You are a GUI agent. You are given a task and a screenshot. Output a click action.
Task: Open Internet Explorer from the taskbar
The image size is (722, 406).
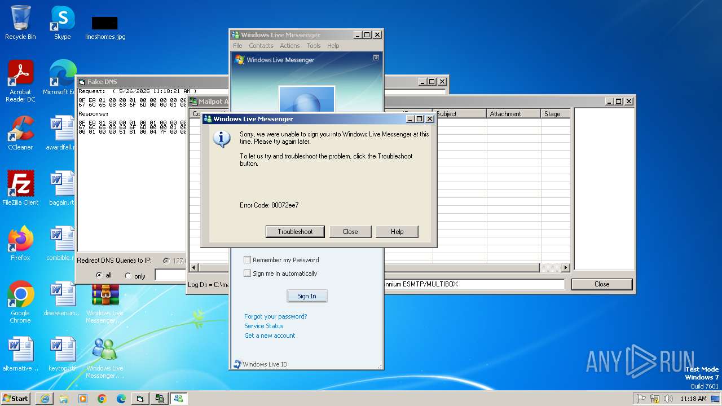point(45,399)
